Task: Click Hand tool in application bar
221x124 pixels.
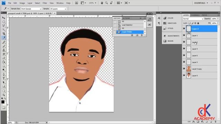Action: point(102,3)
